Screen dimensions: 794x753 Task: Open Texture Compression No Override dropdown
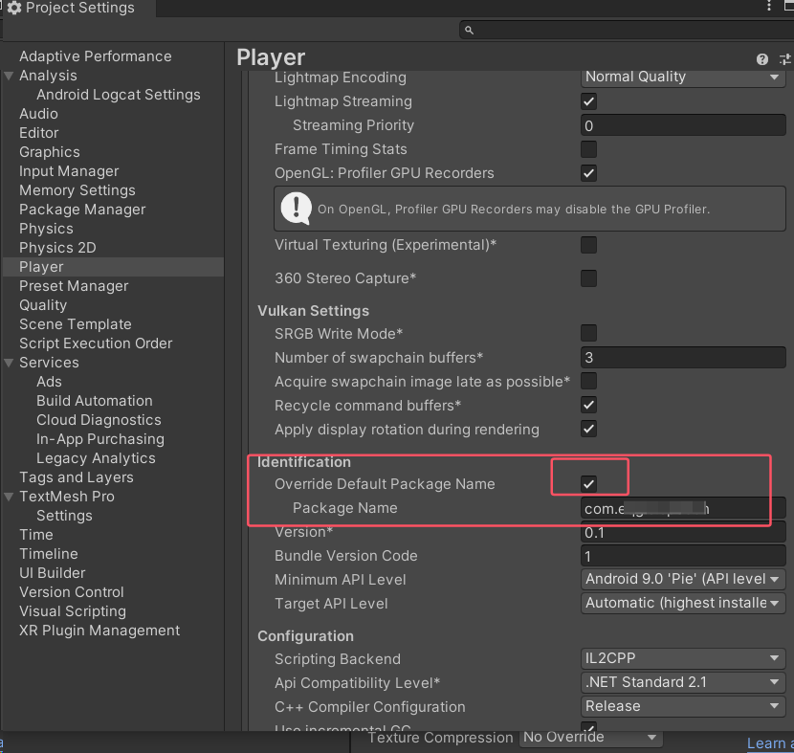coord(590,738)
